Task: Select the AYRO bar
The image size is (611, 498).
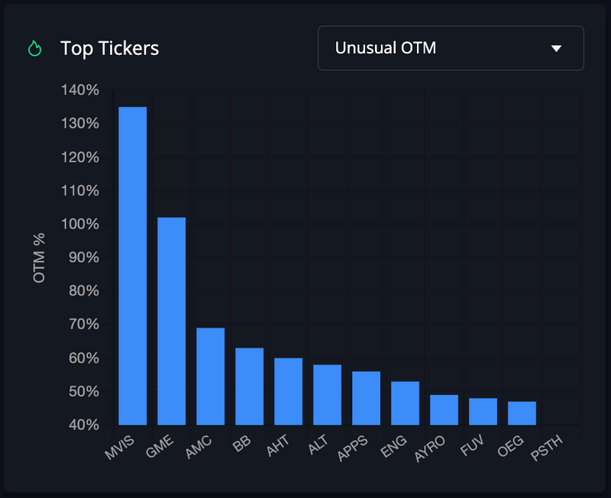Action: [x=444, y=409]
